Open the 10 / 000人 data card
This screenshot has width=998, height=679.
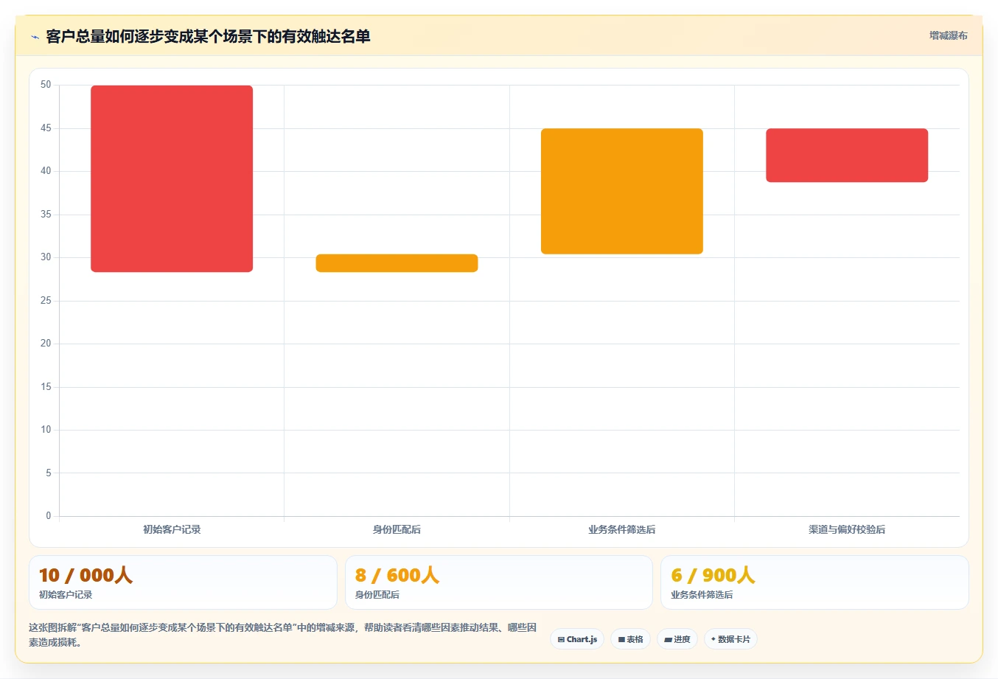coord(183,582)
